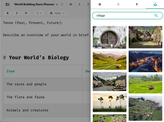This screenshot has height=122, width=164.
Task: Click the 'Your World's Biology' heading
Action: tap(39, 57)
